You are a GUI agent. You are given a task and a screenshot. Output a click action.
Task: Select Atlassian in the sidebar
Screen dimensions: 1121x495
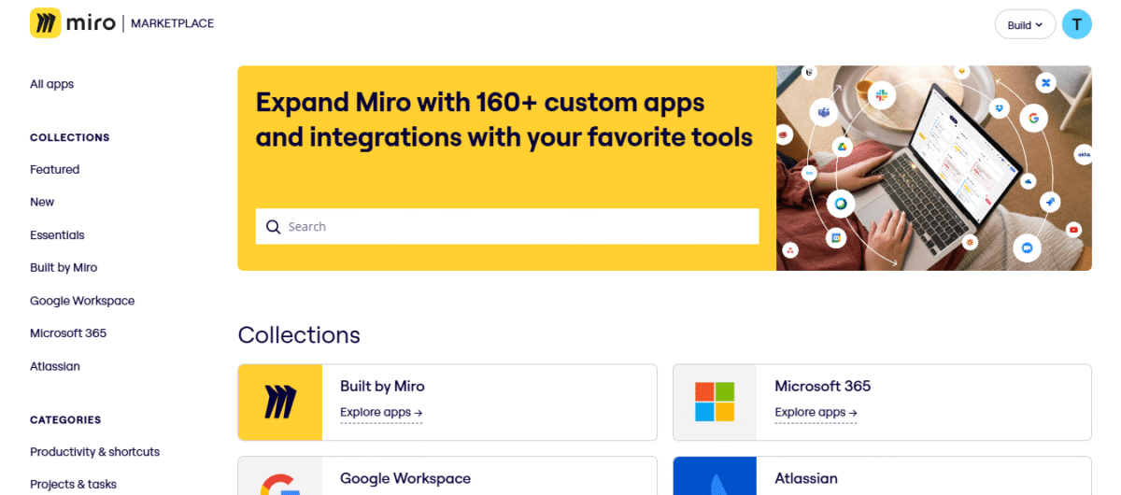[x=55, y=366]
